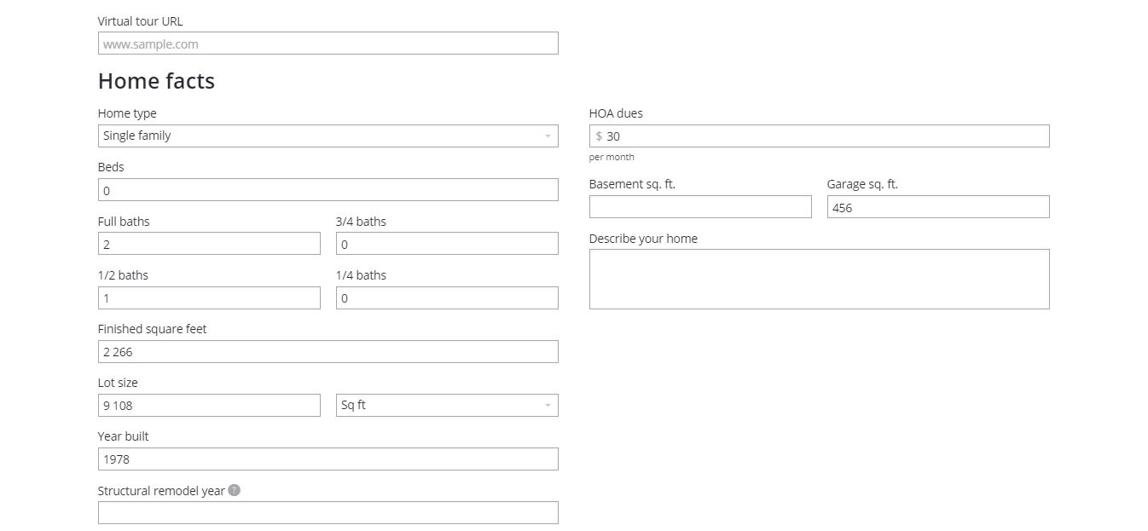Click the Full baths label

(x=124, y=222)
